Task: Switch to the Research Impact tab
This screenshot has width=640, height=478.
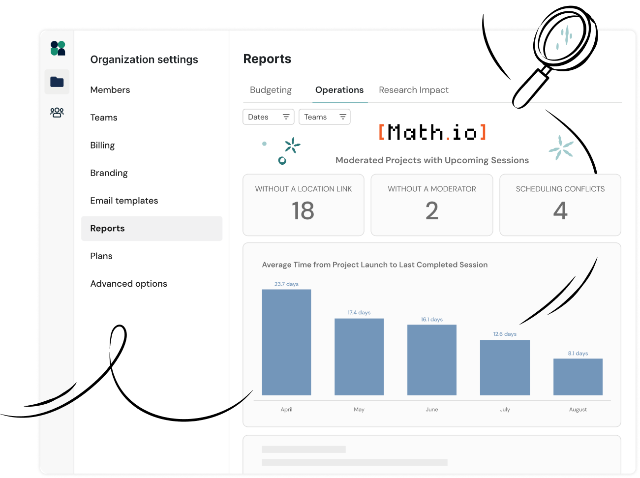Action: click(414, 90)
